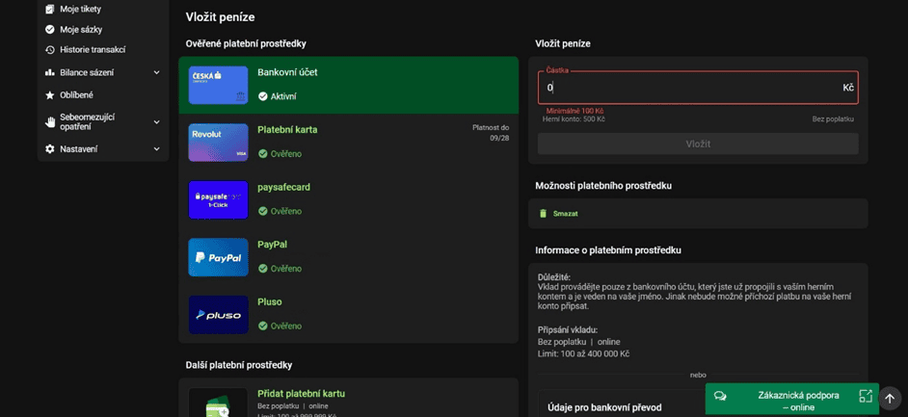This screenshot has width=908, height=417.
Task: Click the Aktivní checkmark icon
Action: 263,96
